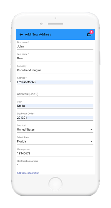The height and width of the screenshot is (208, 111).
Task: Select the Zip/Postal Code field 201301
Action: pos(55,118)
